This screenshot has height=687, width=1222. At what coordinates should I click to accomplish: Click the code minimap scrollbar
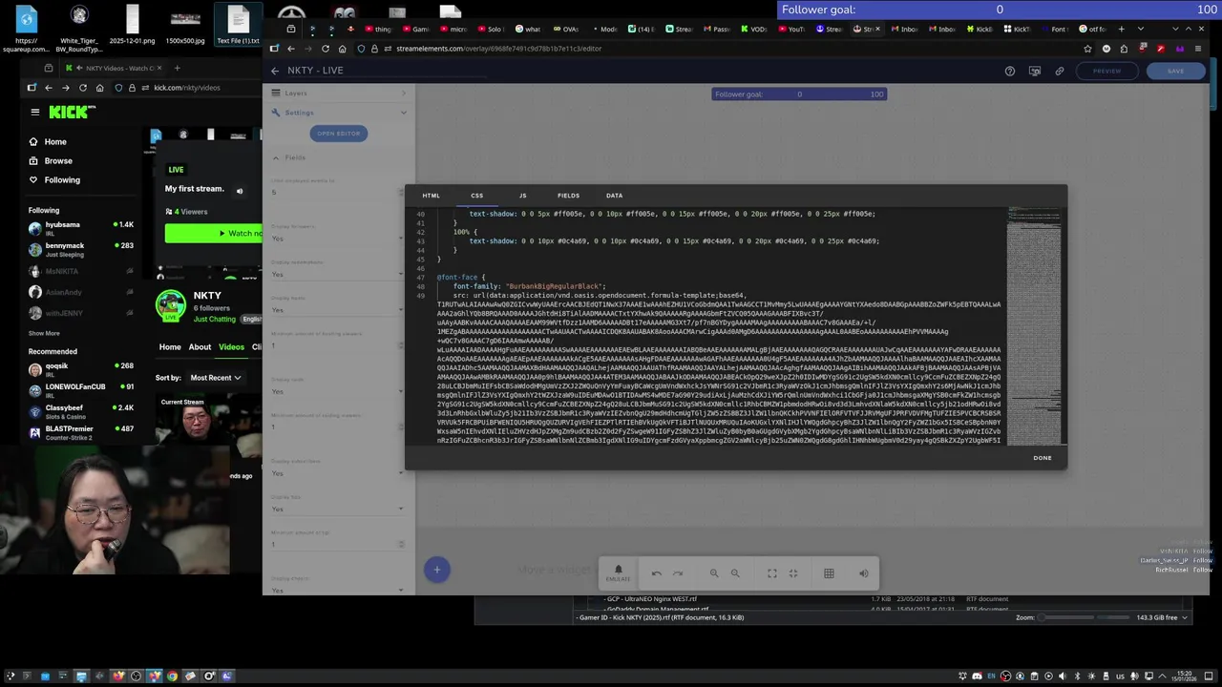pos(1034,324)
